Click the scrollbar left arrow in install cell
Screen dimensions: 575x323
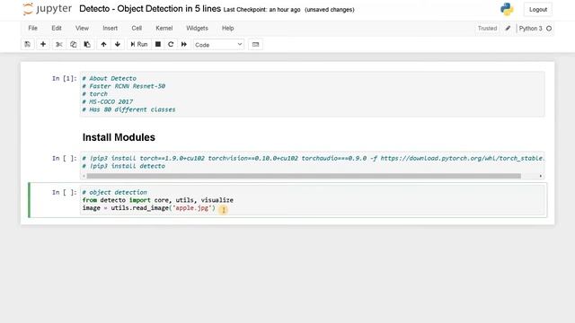(x=84, y=176)
